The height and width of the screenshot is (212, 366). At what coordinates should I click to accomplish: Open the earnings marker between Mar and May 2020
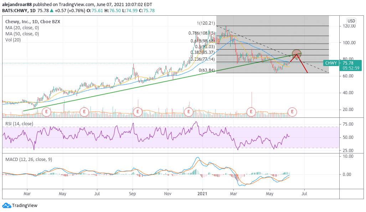click(46, 112)
